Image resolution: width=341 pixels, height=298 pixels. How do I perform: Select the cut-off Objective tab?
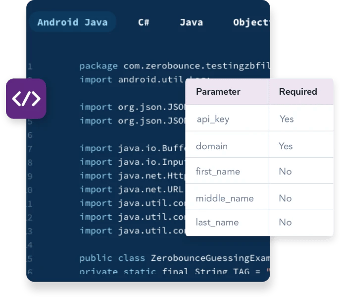point(251,22)
